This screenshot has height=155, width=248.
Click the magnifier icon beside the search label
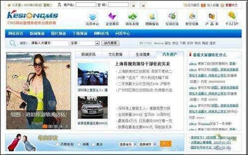point(13,43)
